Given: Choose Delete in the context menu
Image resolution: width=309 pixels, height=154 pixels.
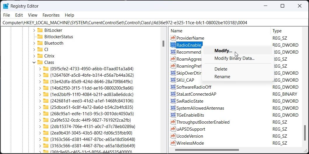Looking at the screenshot, I should pyautogui.click(x=238, y=69).
